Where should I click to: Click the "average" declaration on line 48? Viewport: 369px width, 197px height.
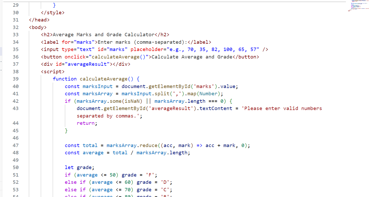(x=93, y=153)
